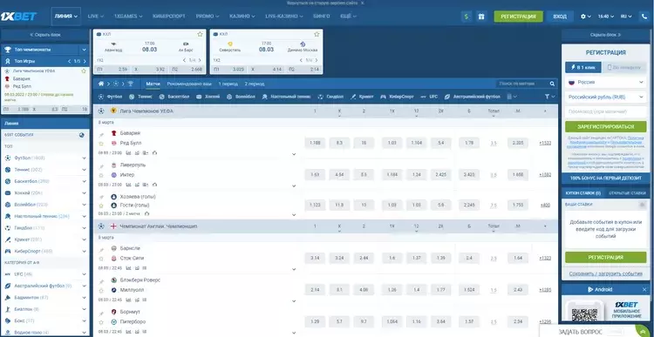Open the Россия country dropdown
This screenshot has width=654, height=337.
coord(606,83)
